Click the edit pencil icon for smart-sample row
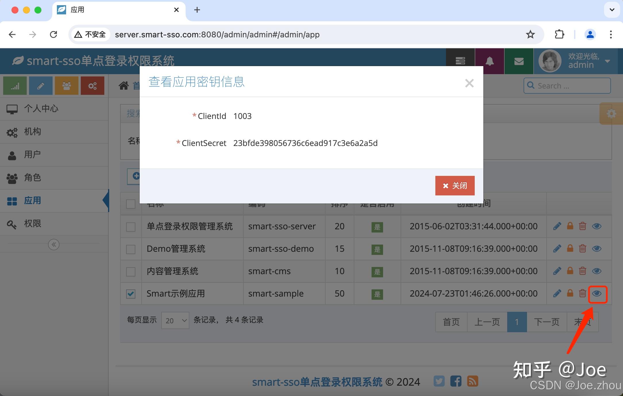This screenshot has height=396, width=623. click(x=557, y=293)
